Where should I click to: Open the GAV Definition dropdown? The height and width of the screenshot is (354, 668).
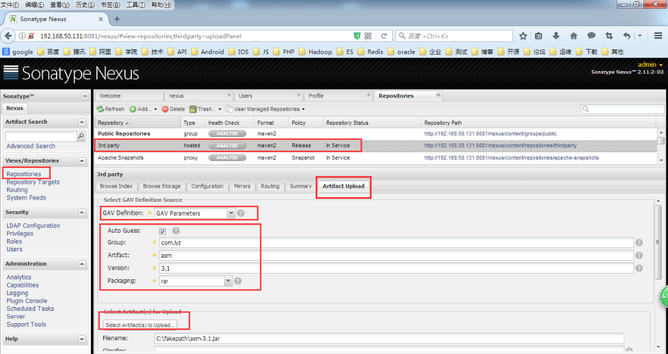(231, 213)
